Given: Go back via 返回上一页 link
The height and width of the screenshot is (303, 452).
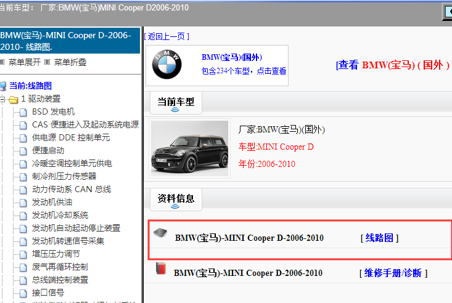Looking at the screenshot, I should pyautogui.click(x=166, y=36).
